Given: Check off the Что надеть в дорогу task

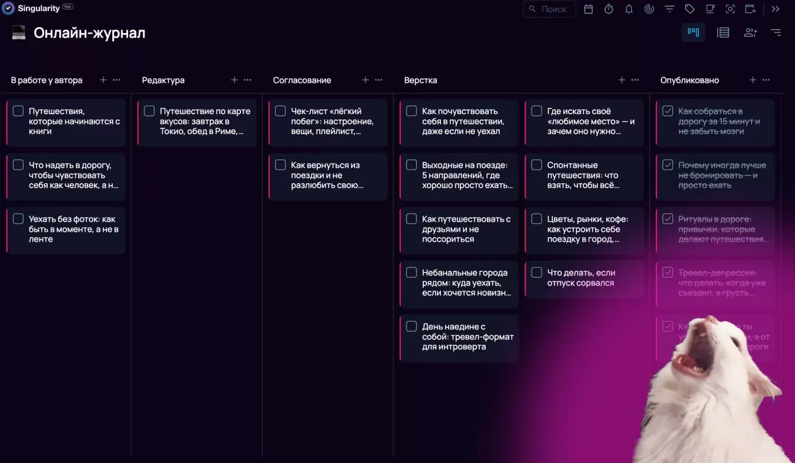Looking at the screenshot, I should click(x=18, y=165).
